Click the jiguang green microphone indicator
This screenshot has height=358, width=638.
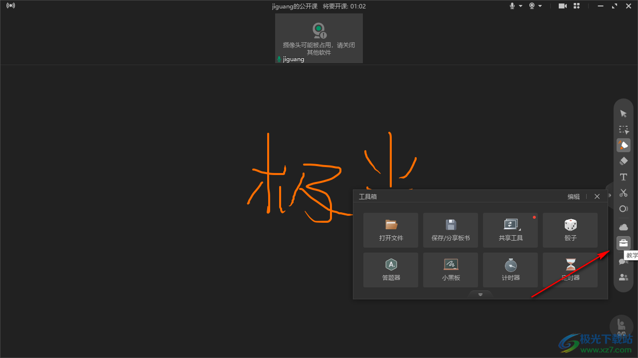279,59
